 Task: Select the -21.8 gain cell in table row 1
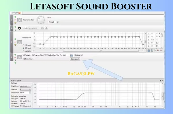158,34
